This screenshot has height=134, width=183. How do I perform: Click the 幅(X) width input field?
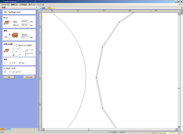tap(25, 21)
